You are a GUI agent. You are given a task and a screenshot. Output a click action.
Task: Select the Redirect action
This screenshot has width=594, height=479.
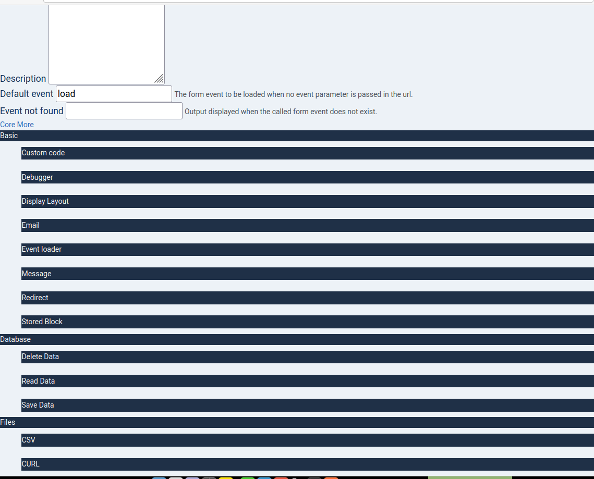point(308,298)
